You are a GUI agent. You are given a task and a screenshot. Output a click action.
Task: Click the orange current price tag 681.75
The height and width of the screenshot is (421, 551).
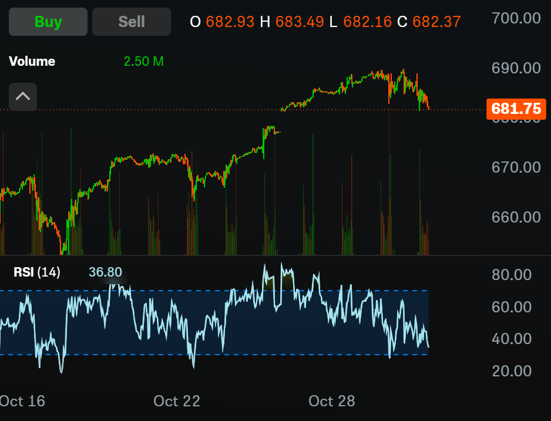pos(516,109)
